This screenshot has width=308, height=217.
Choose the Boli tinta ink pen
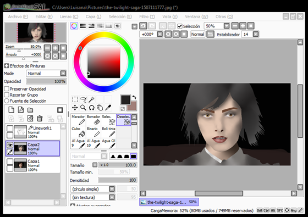pos(108,132)
